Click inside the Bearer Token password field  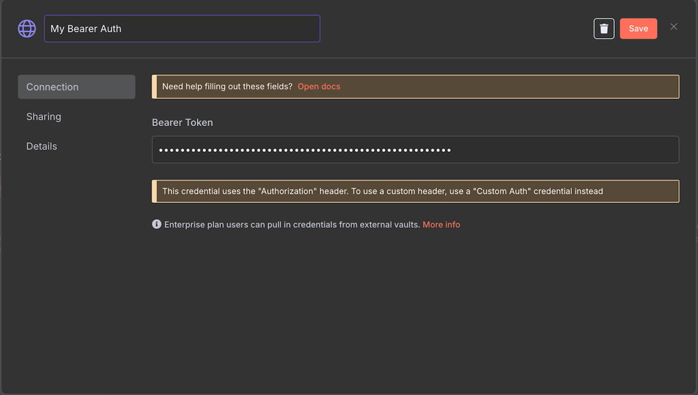[415, 149]
